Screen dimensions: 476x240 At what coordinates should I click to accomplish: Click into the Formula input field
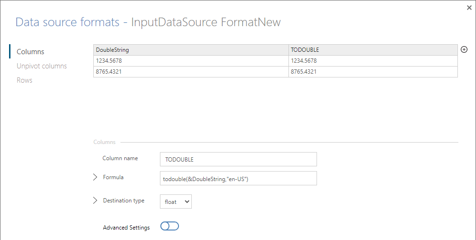click(238, 178)
